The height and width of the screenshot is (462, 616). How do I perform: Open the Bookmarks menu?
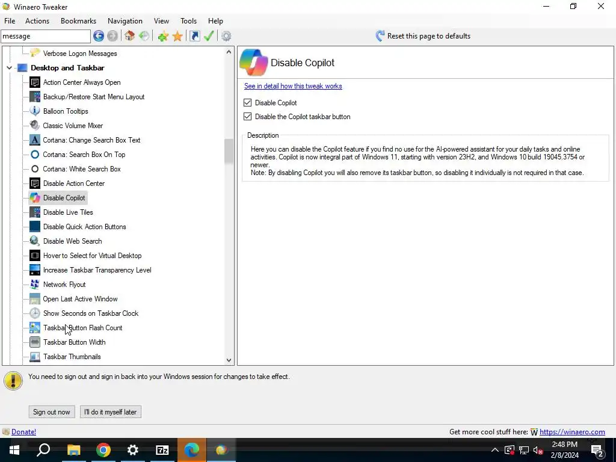coord(79,21)
